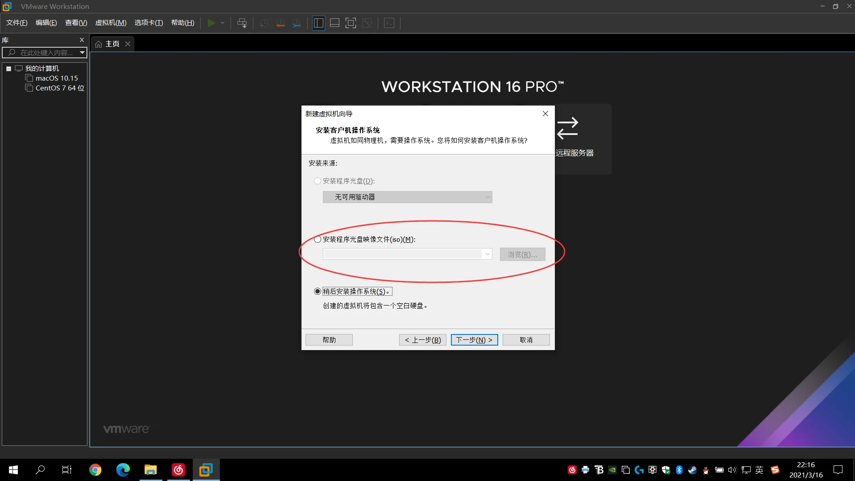
Task: Toggle the thumbnail bar view icon
Action: (x=335, y=23)
